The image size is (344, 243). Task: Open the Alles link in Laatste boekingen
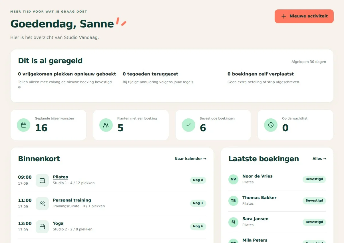319,159
